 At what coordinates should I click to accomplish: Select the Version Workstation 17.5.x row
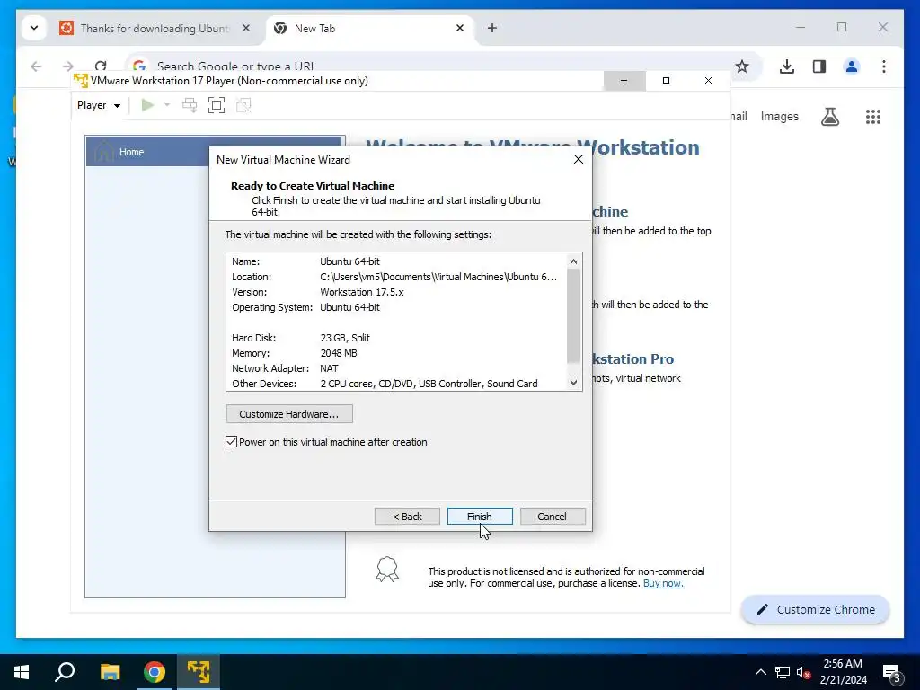coord(396,292)
